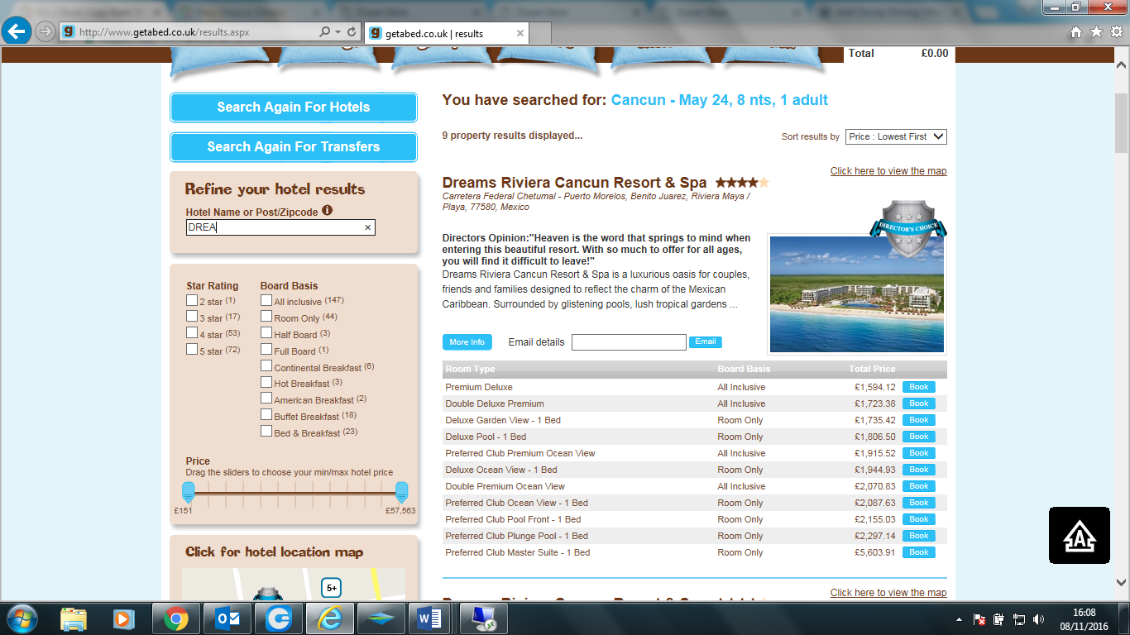Click the address bar URL text
Viewport: 1130px width, 635px height.
[164, 32]
